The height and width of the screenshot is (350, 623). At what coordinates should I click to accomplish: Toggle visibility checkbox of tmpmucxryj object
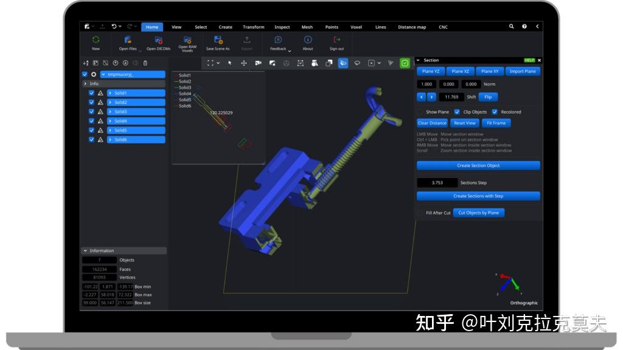click(85, 74)
